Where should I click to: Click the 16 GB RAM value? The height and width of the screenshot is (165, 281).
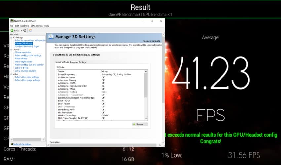tap(128, 159)
